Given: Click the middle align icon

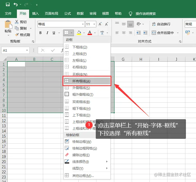Looking at the screenshot, I should (124, 24).
